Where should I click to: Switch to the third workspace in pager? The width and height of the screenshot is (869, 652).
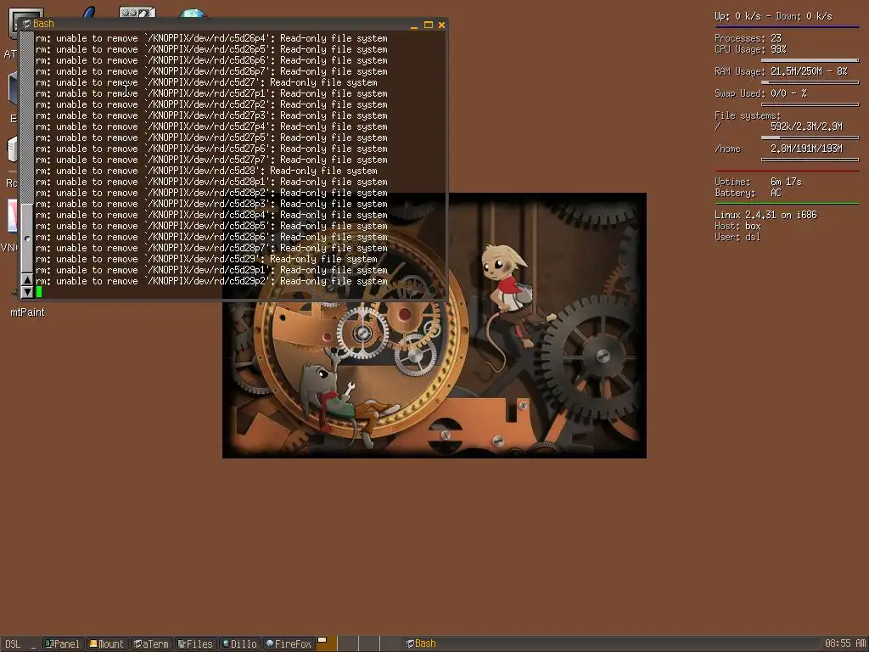tap(369, 644)
